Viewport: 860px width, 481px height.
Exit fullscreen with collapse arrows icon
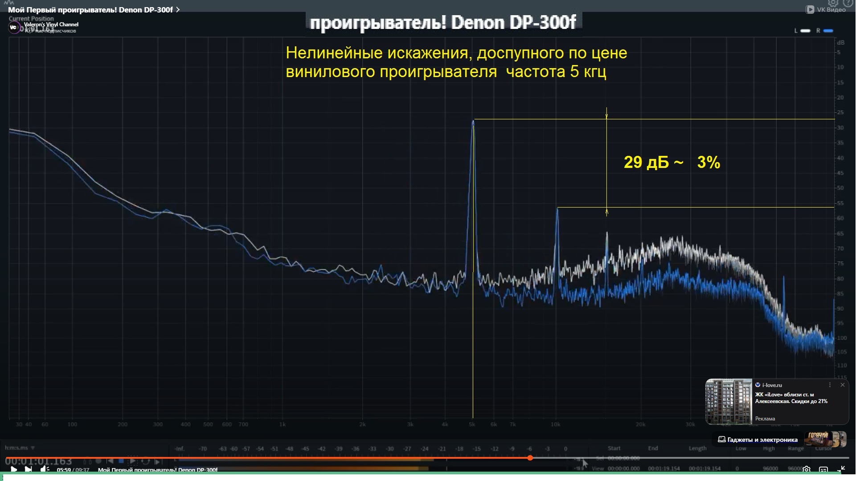841,469
